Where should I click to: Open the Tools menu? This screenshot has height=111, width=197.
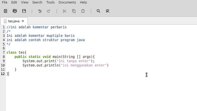[50, 2]
